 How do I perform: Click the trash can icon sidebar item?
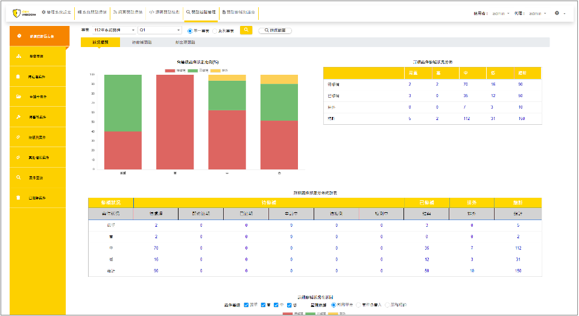19,198
